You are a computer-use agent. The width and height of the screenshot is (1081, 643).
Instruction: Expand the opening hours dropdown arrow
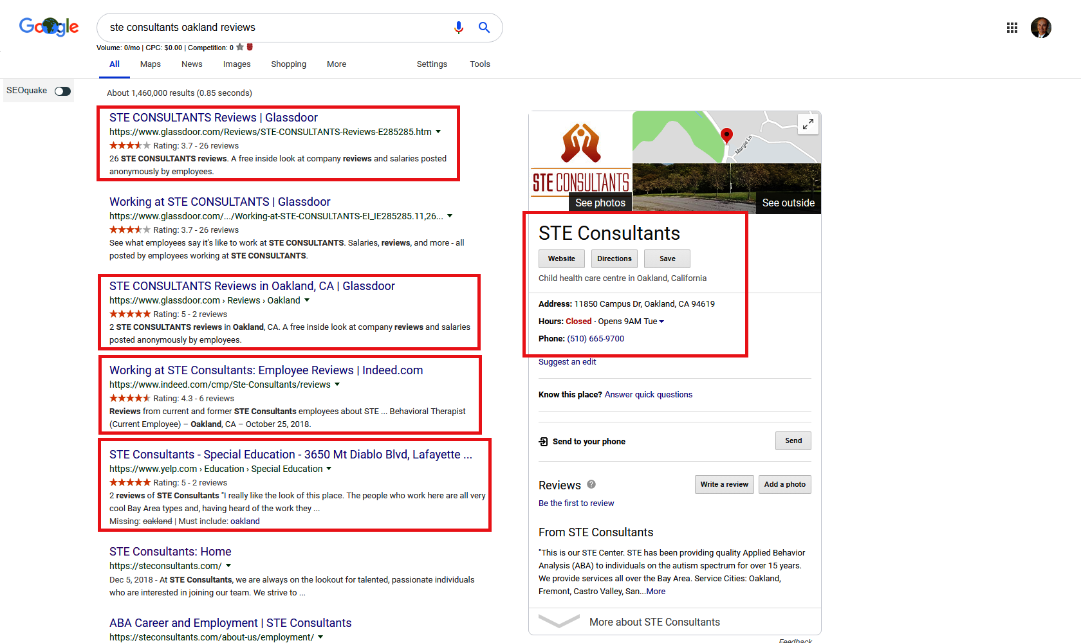pyautogui.click(x=661, y=321)
